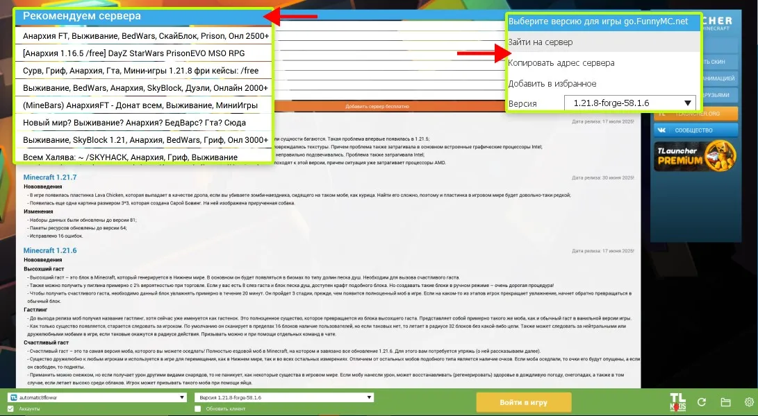Viewport: 758px width, 416px height.
Task: Select server 'Всем Халява: ~ /SKYHACK'
Action: pos(144,157)
